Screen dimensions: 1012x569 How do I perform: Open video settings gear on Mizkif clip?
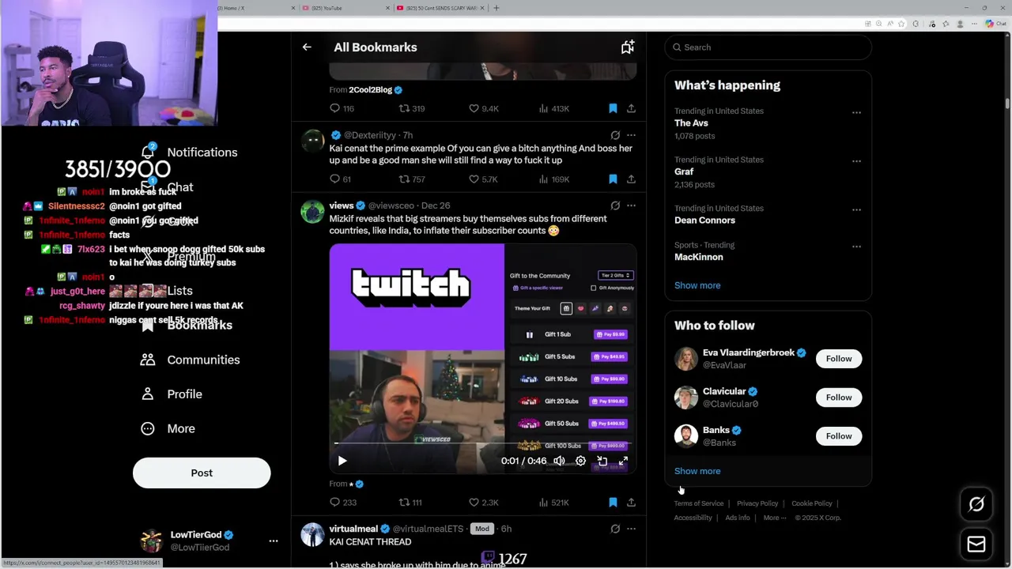[x=580, y=461]
